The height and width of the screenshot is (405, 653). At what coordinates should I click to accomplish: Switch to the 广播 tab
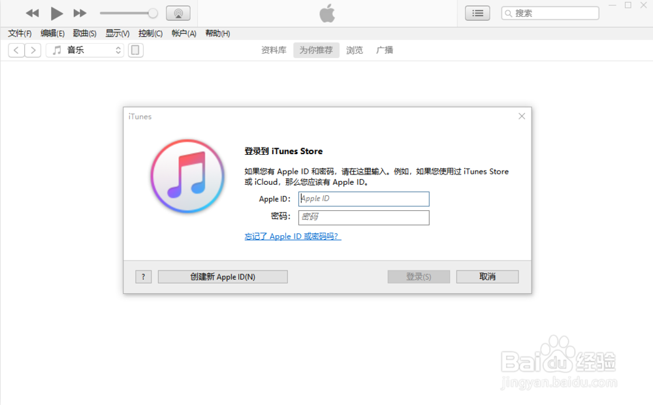tap(385, 50)
